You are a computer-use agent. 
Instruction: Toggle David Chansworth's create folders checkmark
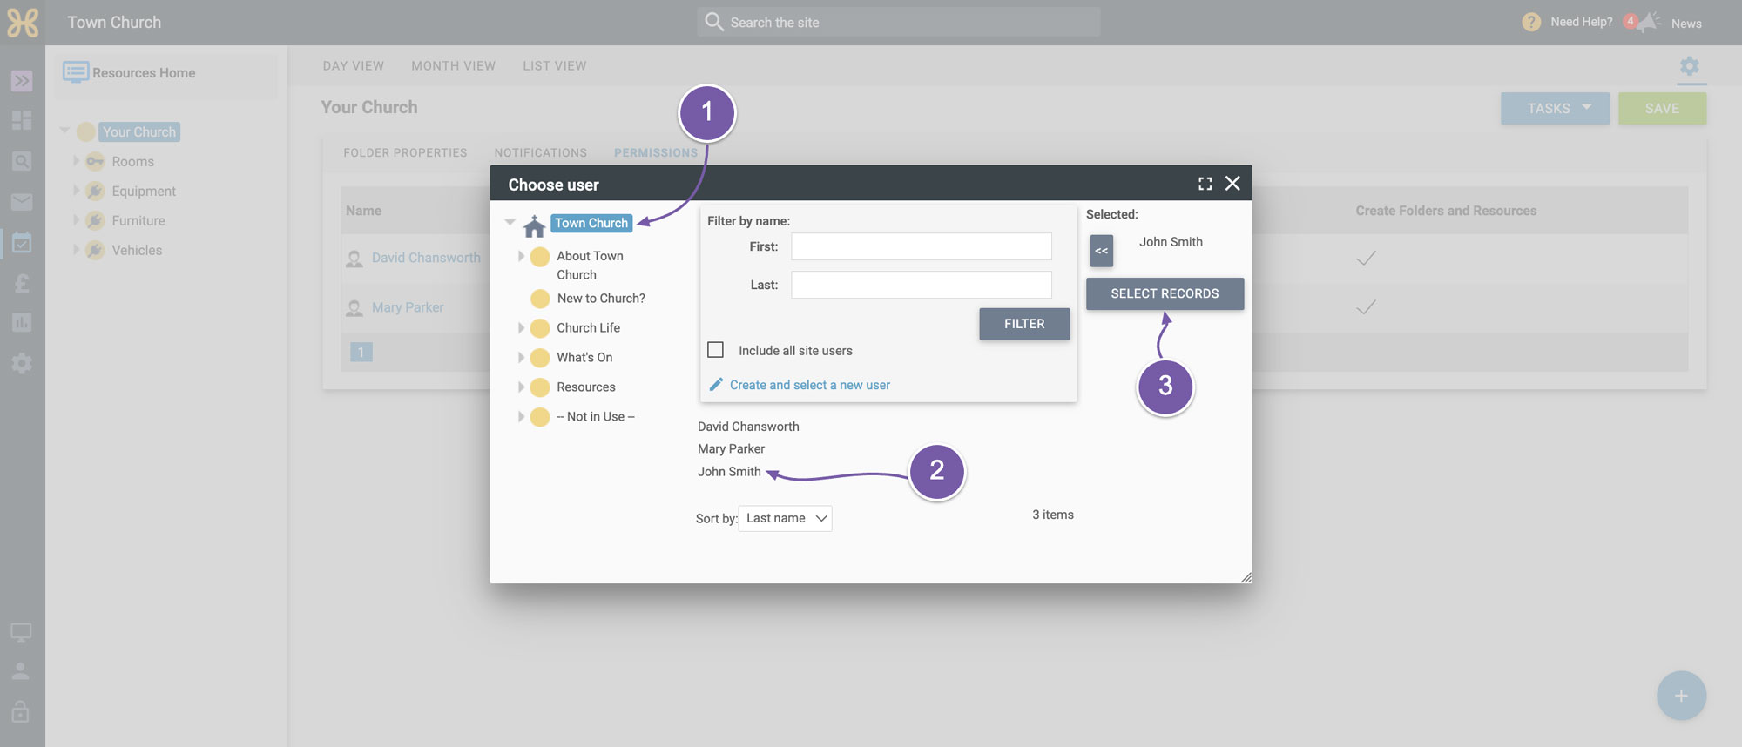click(1367, 258)
